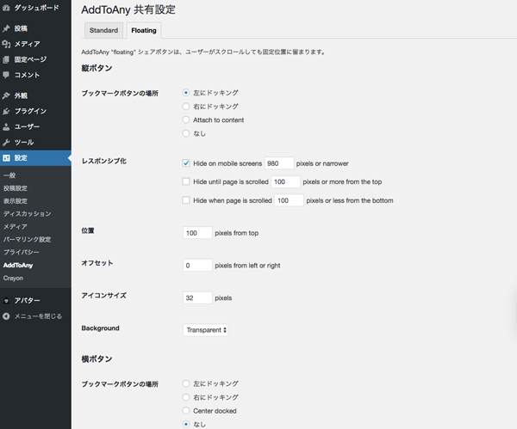
Task: Select 右にドッキング radio under 横ボタン
Action: (186, 397)
